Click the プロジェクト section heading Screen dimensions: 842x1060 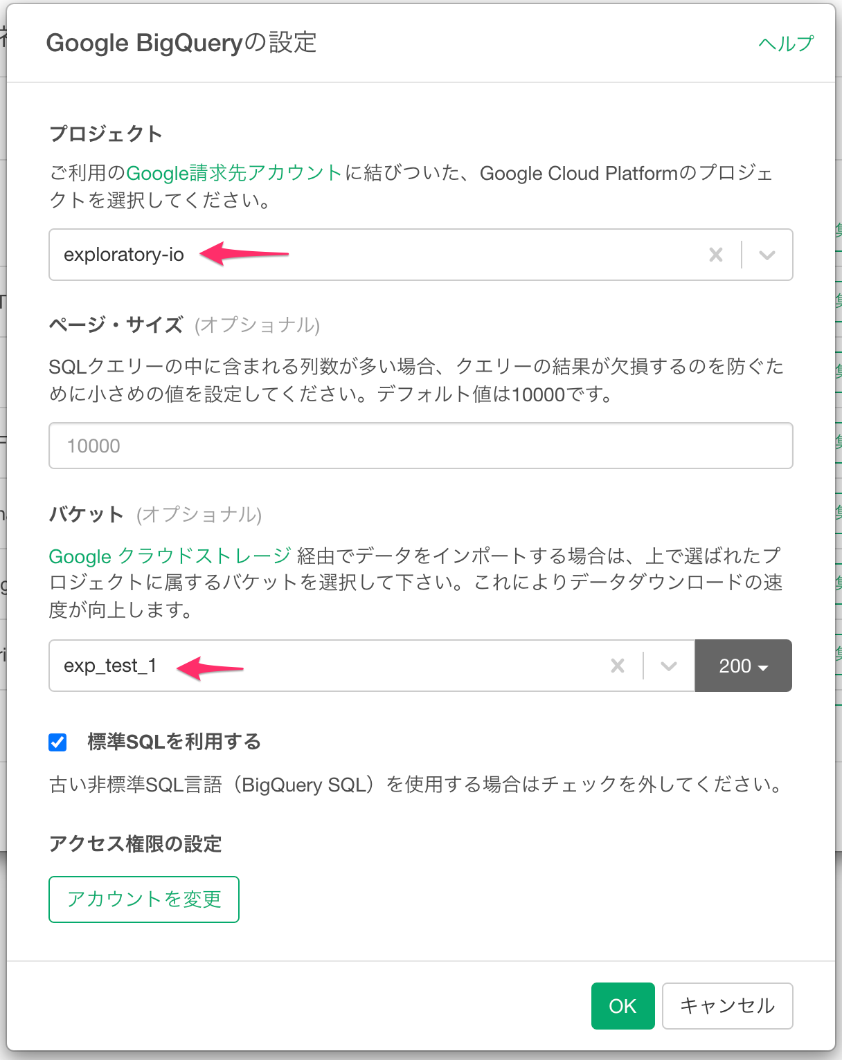(x=105, y=134)
